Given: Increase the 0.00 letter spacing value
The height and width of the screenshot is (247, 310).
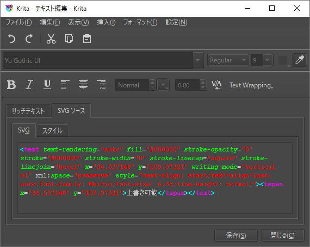Looking at the screenshot, I should [203, 83].
